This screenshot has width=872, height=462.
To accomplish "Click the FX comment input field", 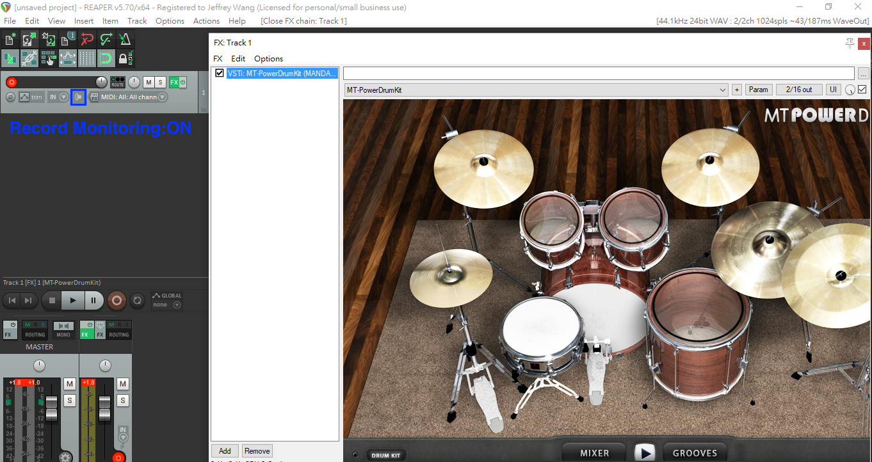I will click(599, 73).
